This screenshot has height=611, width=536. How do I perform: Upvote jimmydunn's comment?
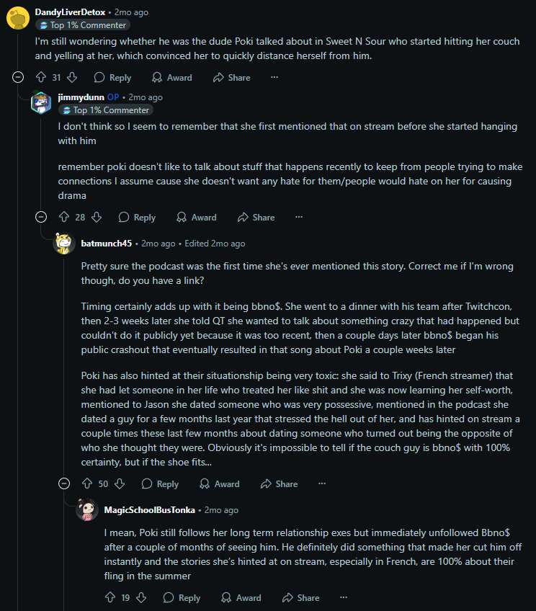pos(64,218)
